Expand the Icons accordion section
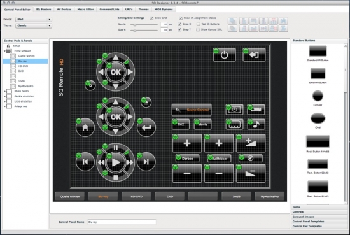This screenshot has width=350, height=235. [319, 207]
